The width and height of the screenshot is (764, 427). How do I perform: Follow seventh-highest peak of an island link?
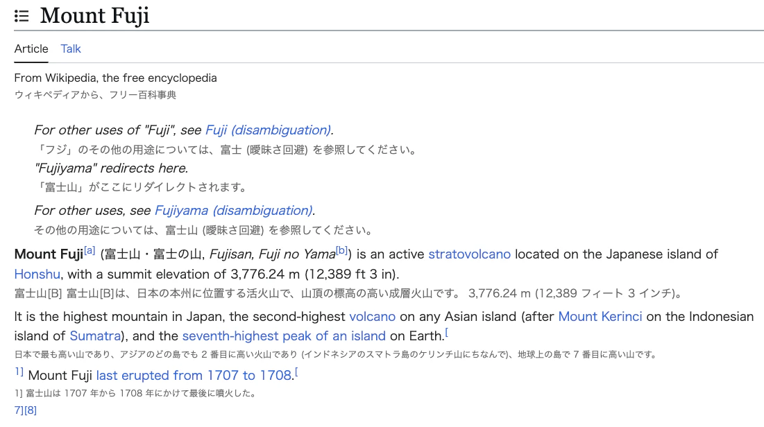pyautogui.click(x=284, y=336)
